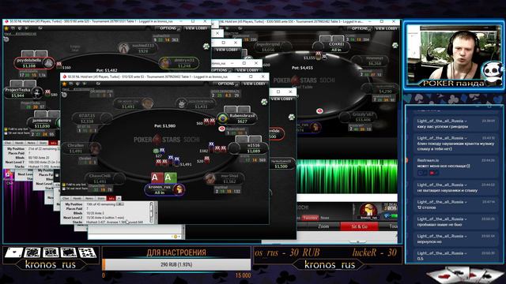Click the star icon in the front table toolbar
The image size is (506, 284).
coord(65,84)
